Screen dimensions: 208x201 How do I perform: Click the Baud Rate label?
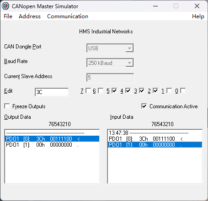pos(16,61)
